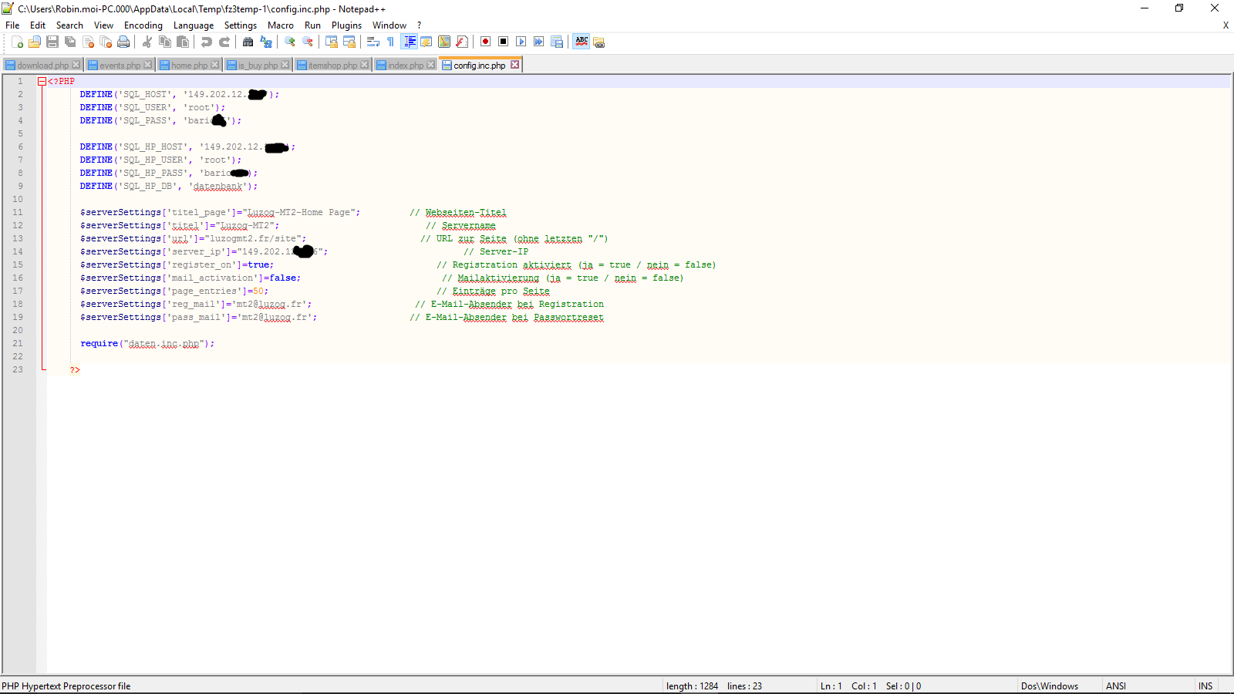Switch to the home.php tab

pos(190,66)
